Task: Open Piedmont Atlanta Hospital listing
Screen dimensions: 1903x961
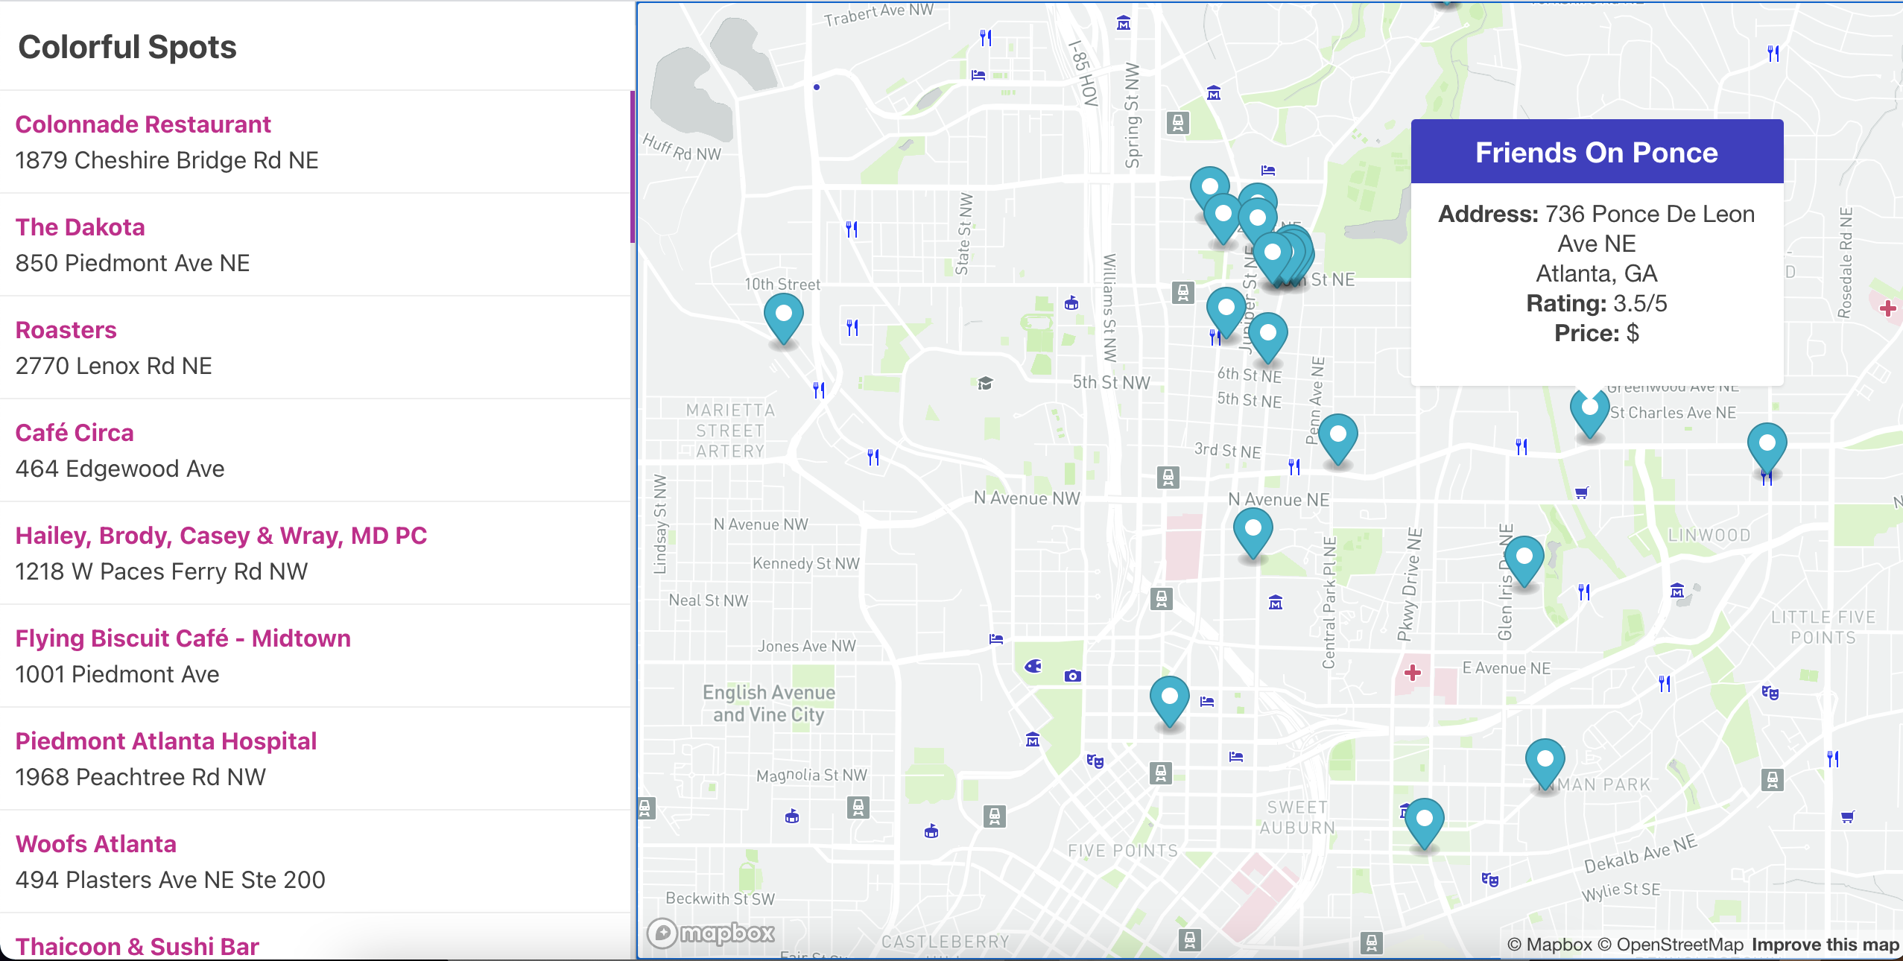Action: [x=166, y=741]
